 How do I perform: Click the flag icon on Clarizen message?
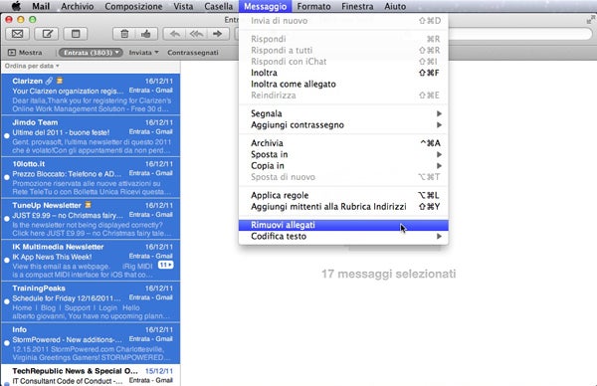(x=60, y=81)
